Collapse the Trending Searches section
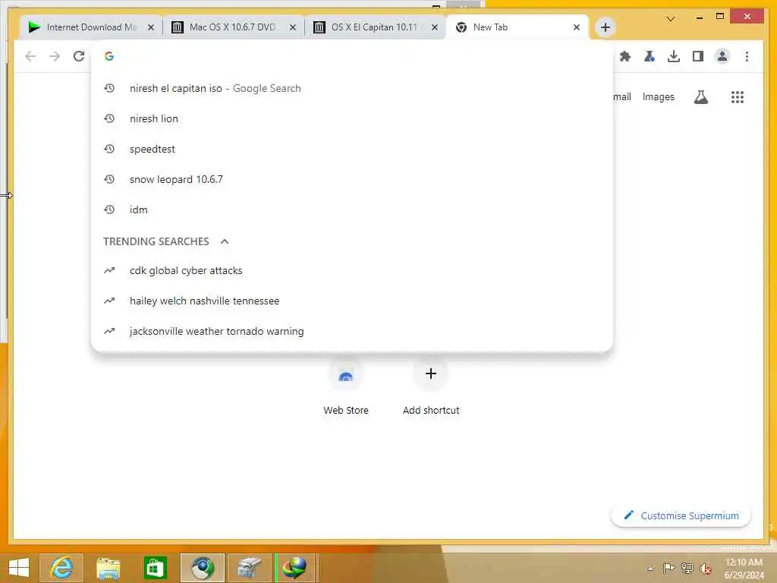This screenshot has height=583, width=777. coord(225,241)
